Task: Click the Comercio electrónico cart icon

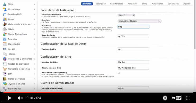Action: pos(4,69)
